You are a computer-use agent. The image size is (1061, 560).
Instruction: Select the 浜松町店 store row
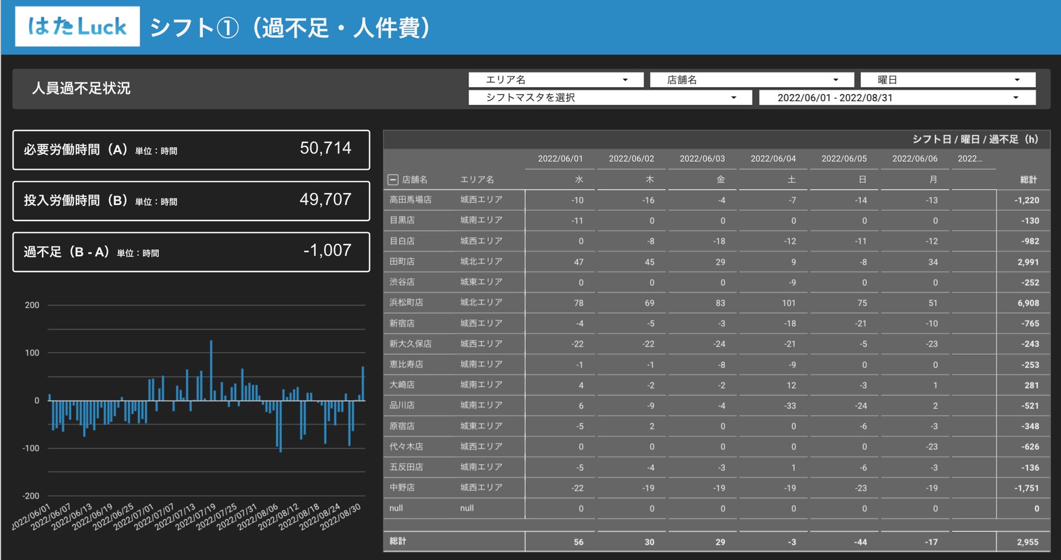[x=717, y=303]
